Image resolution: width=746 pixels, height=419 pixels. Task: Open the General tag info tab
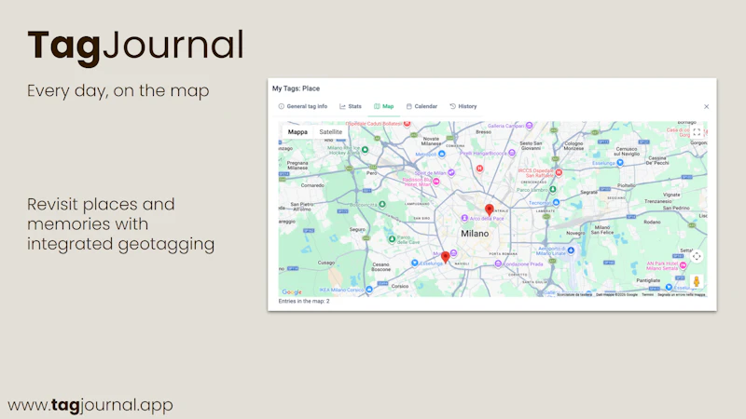pos(303,106)
